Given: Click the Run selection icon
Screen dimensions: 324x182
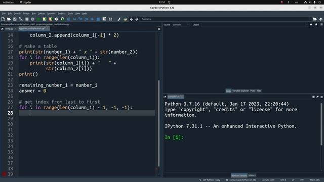Looking at the screenshot, I should (x=56, y=19).
